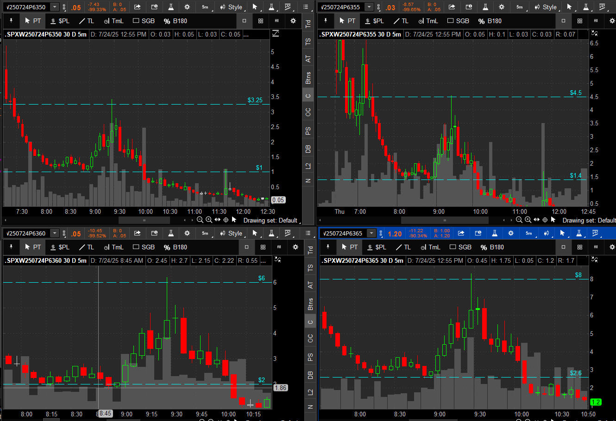Switch P6360 panel to four-cell grid view
The width and height of the screenshot is (616, 421).
[x=263, y=247]
